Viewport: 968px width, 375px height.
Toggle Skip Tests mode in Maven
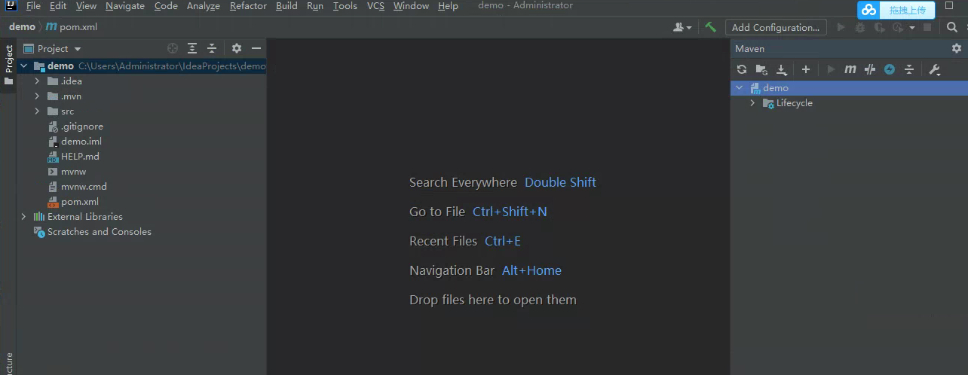(890, 69)
